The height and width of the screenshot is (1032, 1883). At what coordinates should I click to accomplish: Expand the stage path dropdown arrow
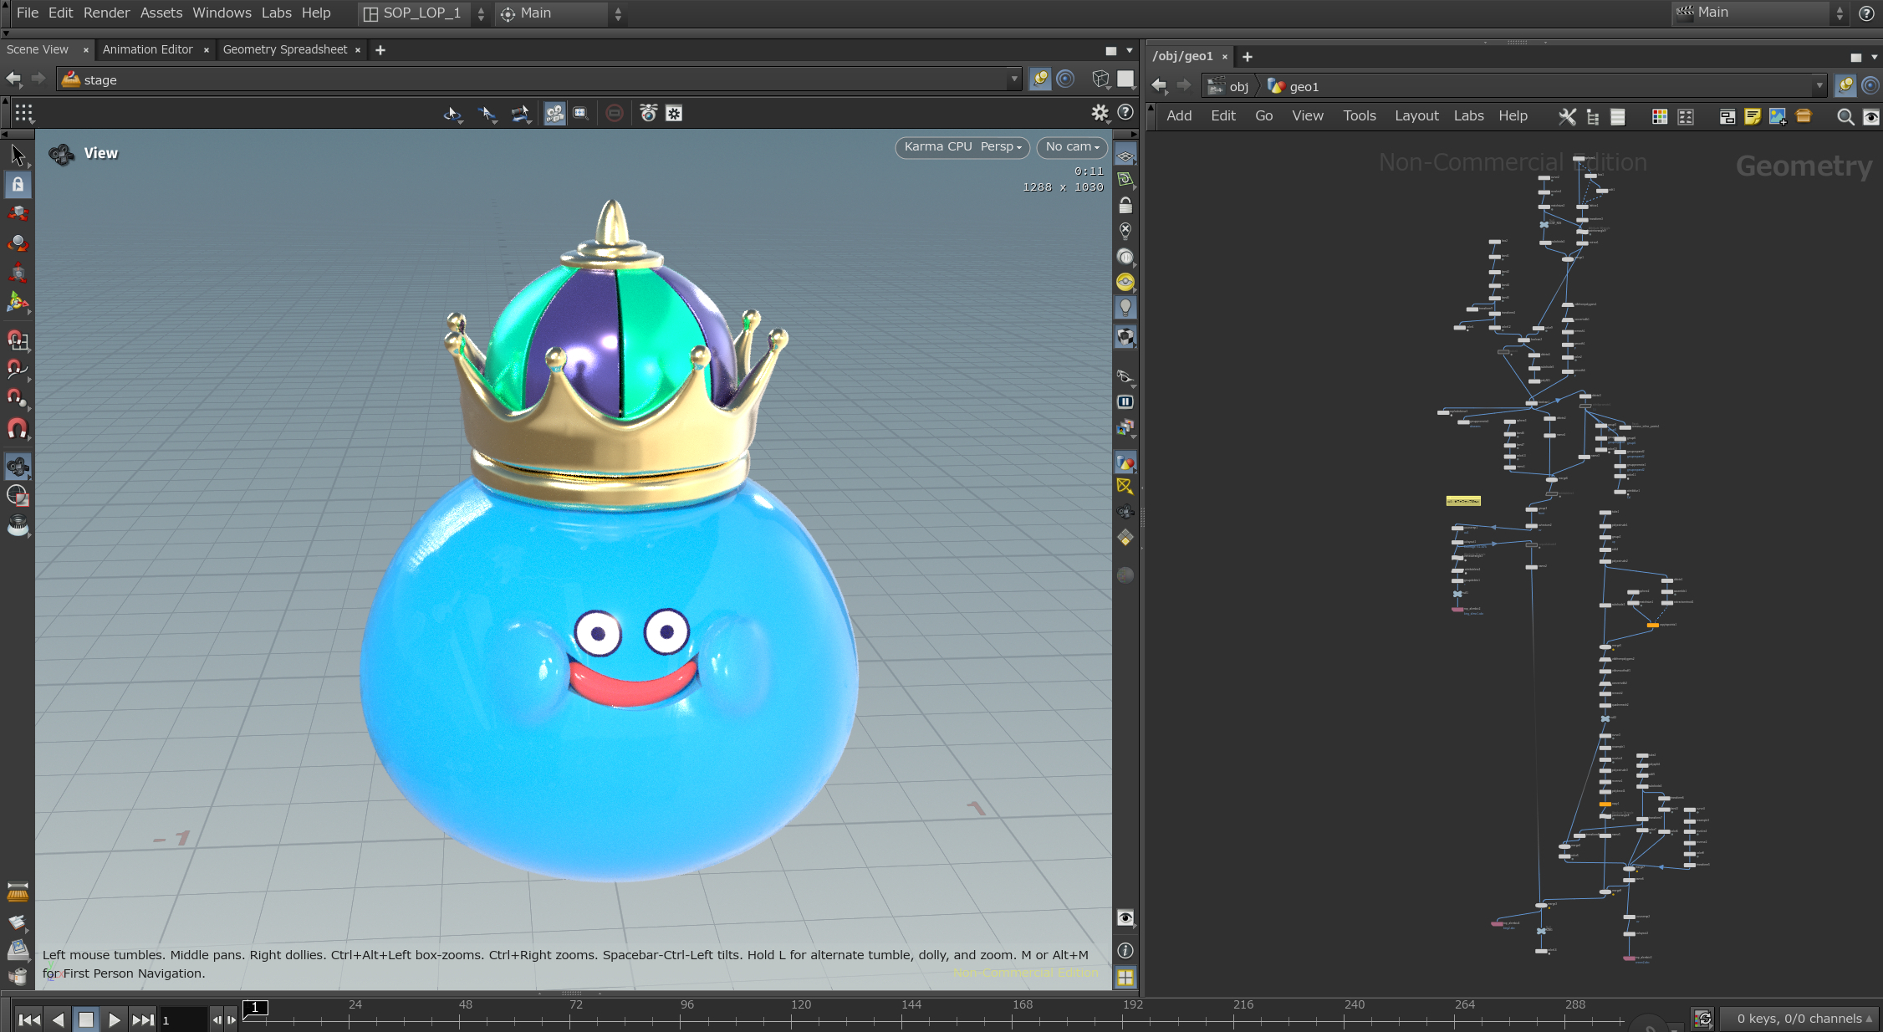pos(1014,79)
